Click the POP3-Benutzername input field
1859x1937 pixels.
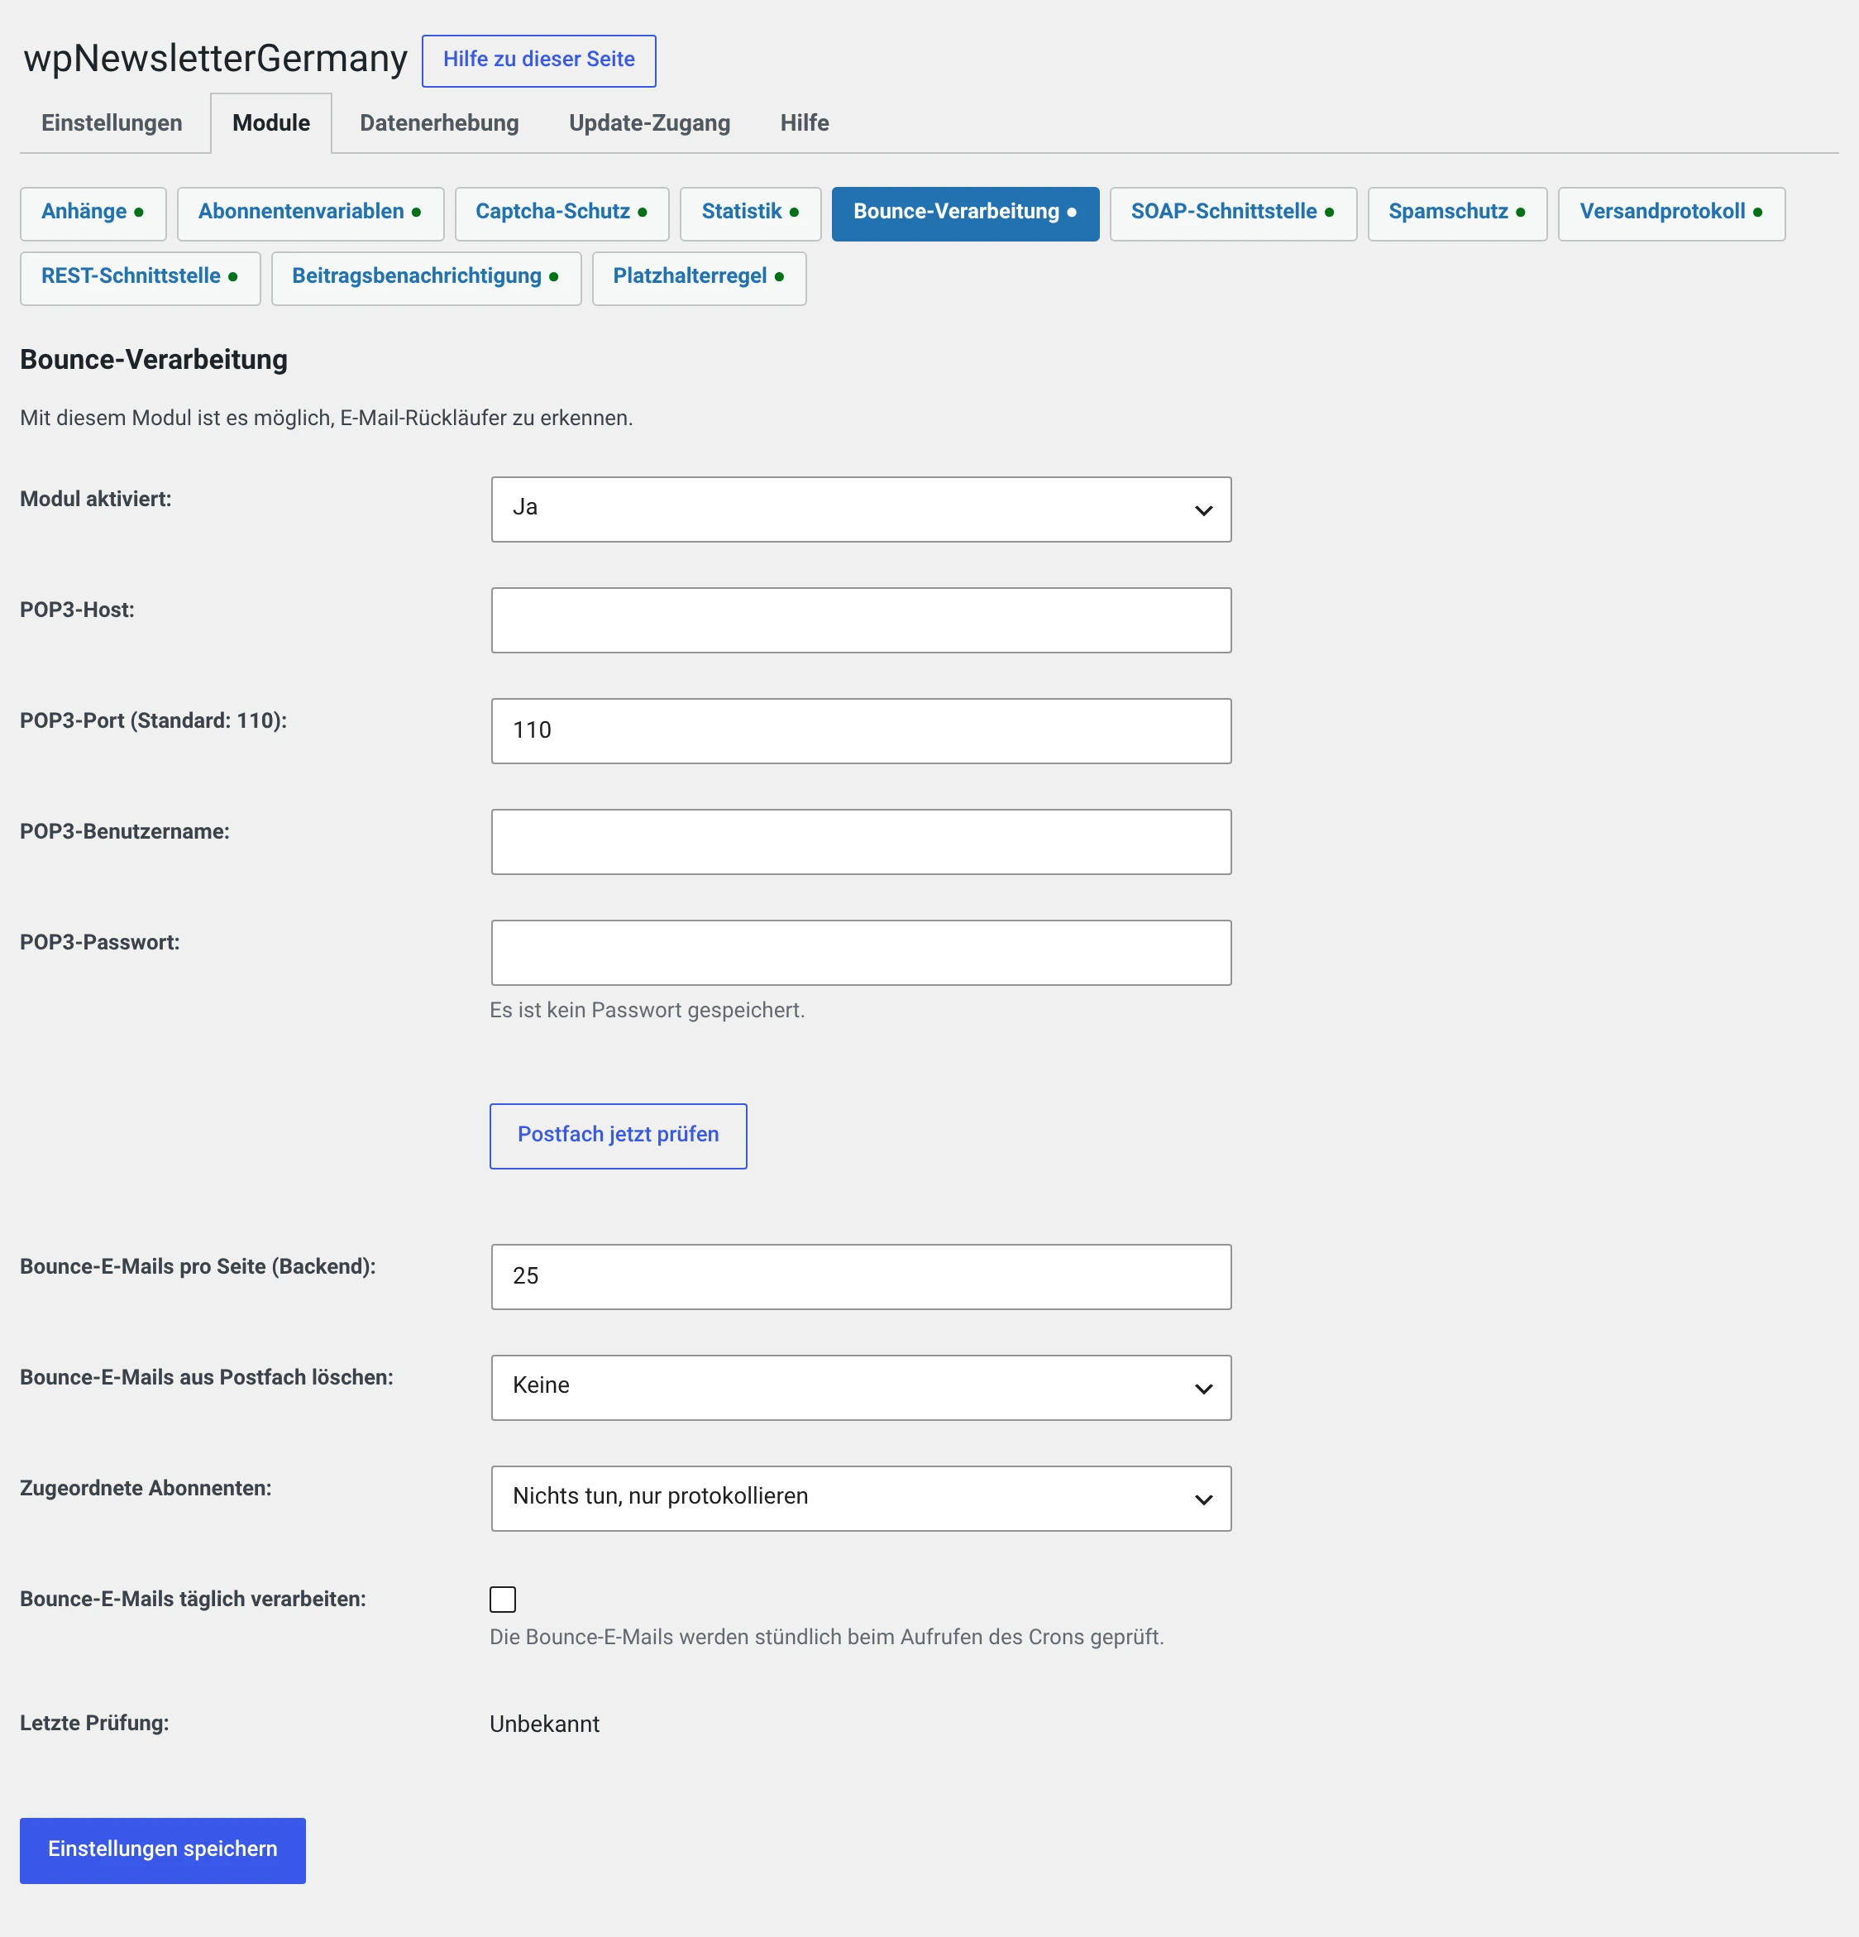click(x=861, y=841)
